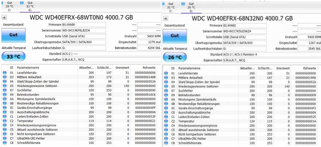Click Wiederzugewiesene Sektoren status orb in left window
This screenshot has height=147, width=321.
coord(5,86)
